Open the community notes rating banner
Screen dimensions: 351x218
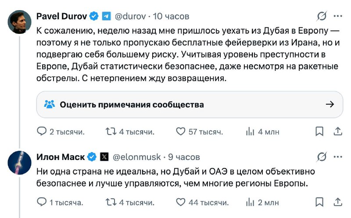tap(189, 105)
